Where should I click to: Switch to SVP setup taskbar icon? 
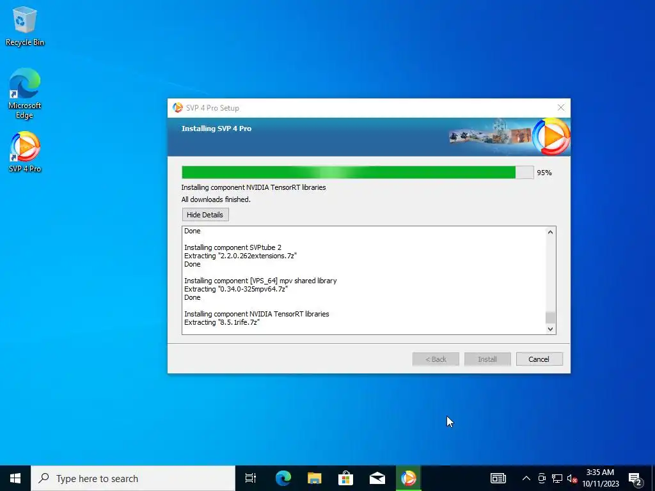409,478
